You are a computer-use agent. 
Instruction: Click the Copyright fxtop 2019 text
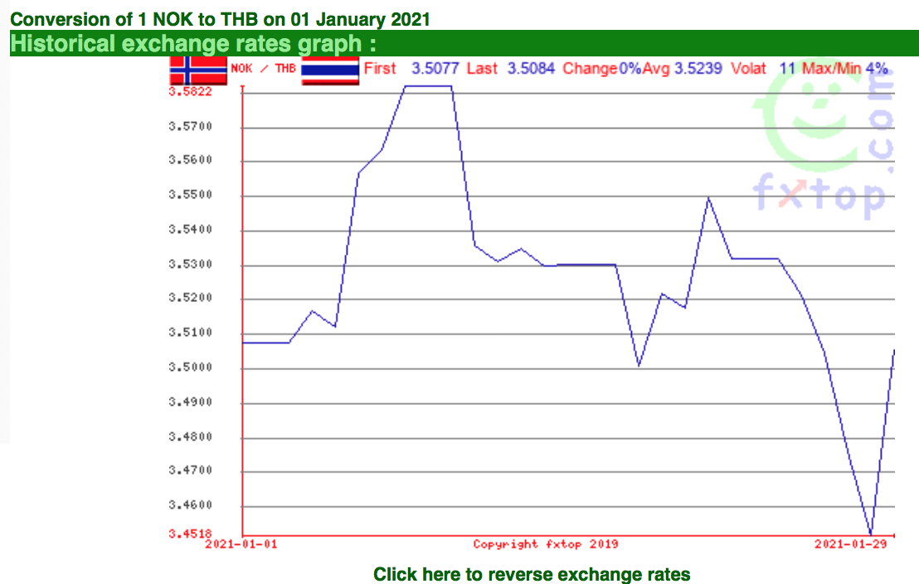546,544
